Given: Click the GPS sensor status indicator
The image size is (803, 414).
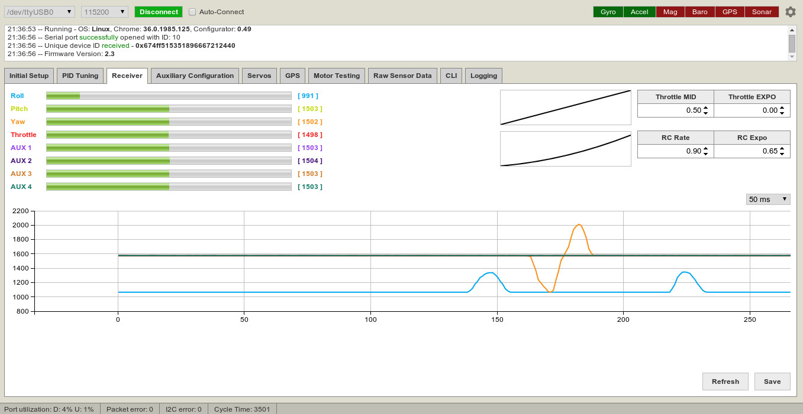Looking at the screenshot, I should click(730, 12).
